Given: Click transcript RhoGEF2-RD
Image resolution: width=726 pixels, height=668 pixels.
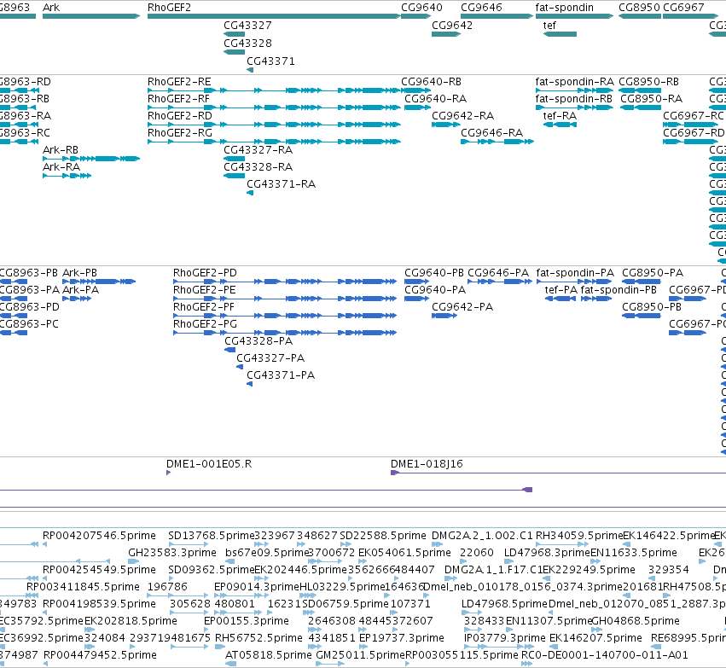Looking at the screenshot, I should (x=274, y=125).
